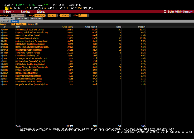The height and width of the screenshot is (139, 194).
Task: Select the Commonwealth Securities Limited row
Action: [x=73, y=30]
